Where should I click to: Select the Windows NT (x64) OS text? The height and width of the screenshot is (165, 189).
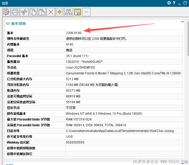click(x=104, y=114)
